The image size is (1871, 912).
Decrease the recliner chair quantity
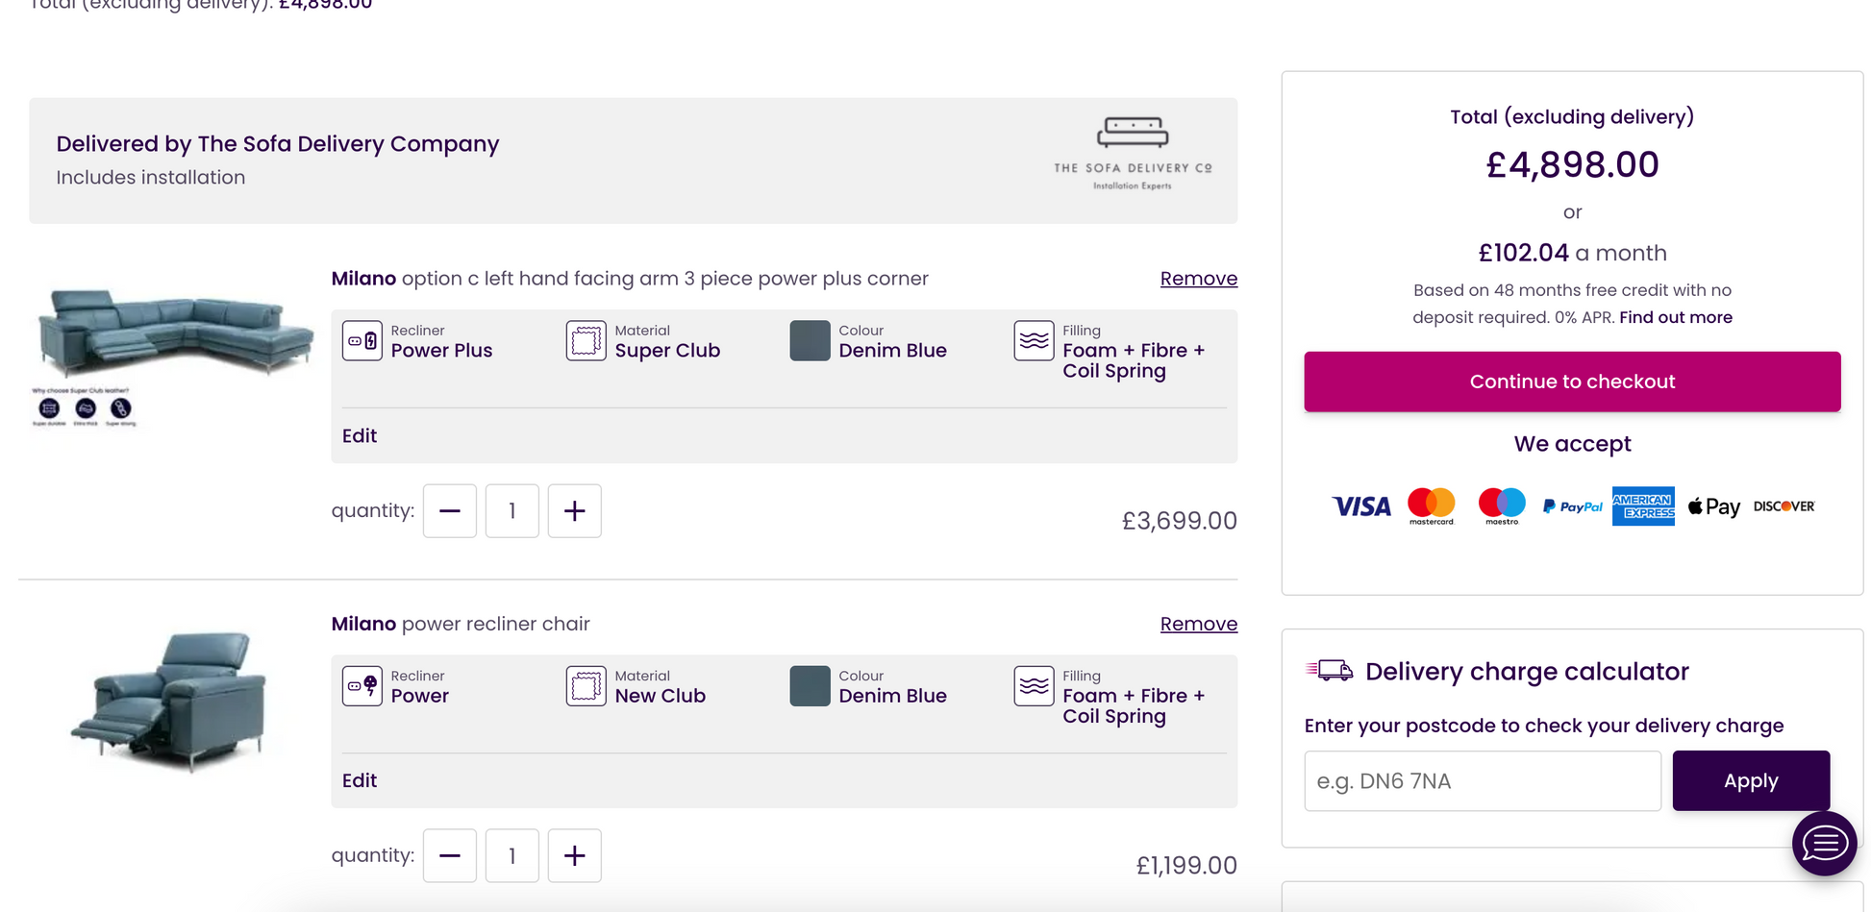click(x=450, y=856)
